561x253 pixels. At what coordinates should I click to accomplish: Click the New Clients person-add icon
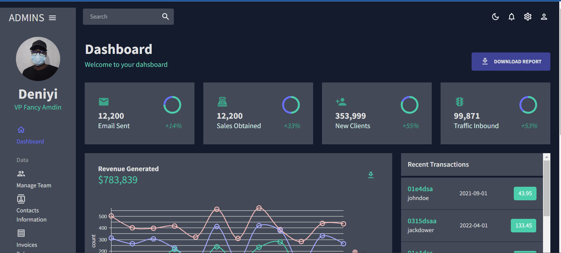(341, 102)
